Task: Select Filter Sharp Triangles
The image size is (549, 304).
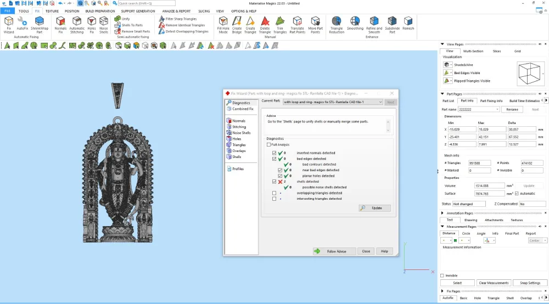Action: click(x=177, y=19)
